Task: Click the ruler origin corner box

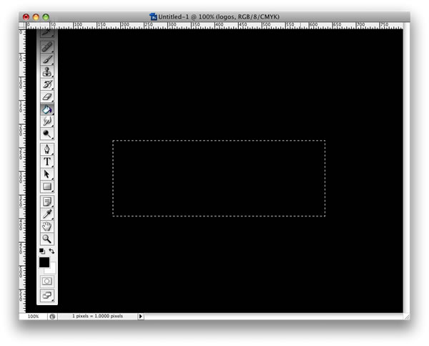Action: click(x=22, y=26)
